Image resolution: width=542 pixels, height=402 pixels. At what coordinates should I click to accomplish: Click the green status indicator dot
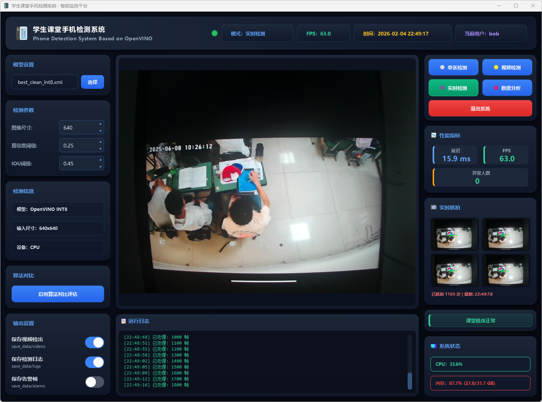pyautogui.click(x=215, y=33)
